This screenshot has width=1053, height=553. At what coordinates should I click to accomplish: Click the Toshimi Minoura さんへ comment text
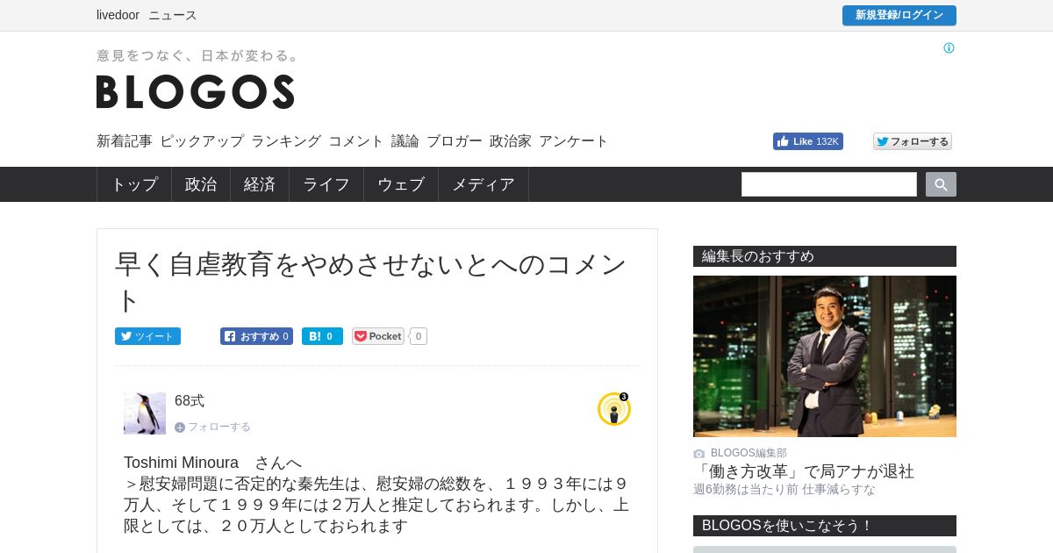[x=213, y=463]
